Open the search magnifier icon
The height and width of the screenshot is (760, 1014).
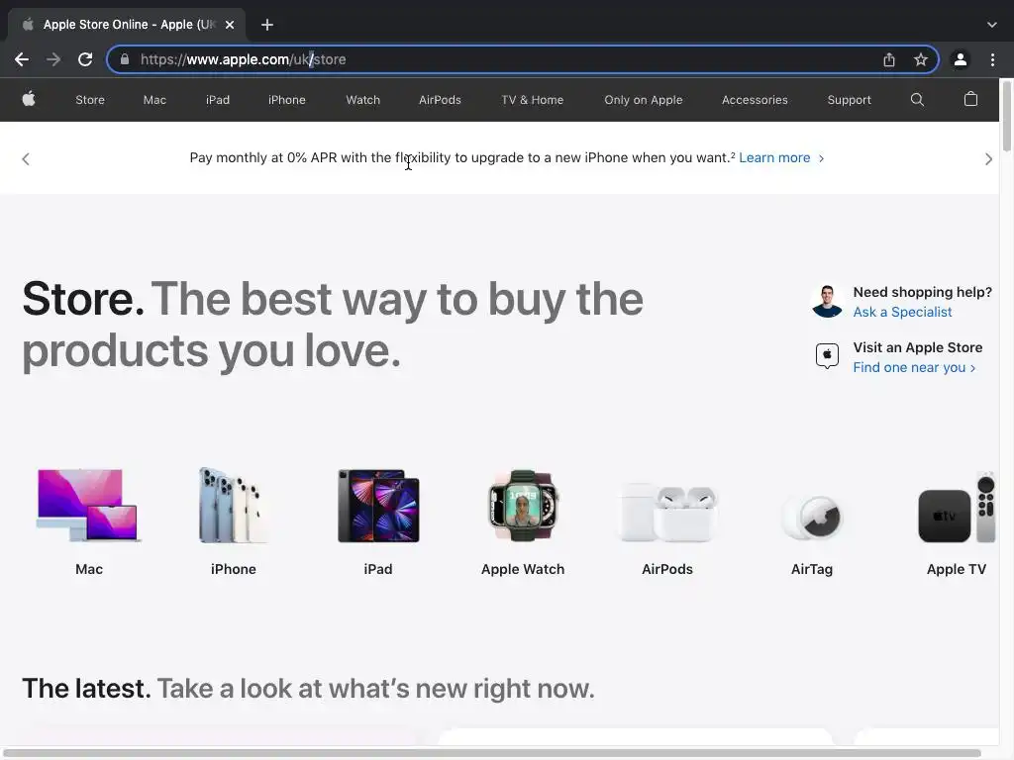click(917, 100)
